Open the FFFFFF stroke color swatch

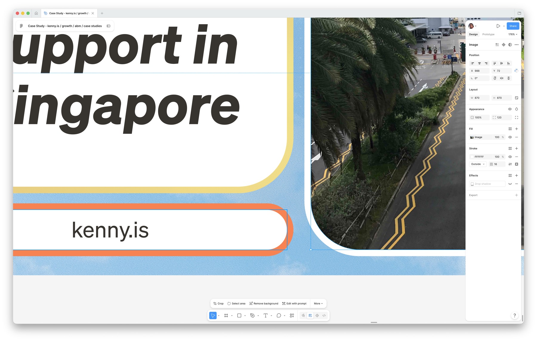click(472, 157)
